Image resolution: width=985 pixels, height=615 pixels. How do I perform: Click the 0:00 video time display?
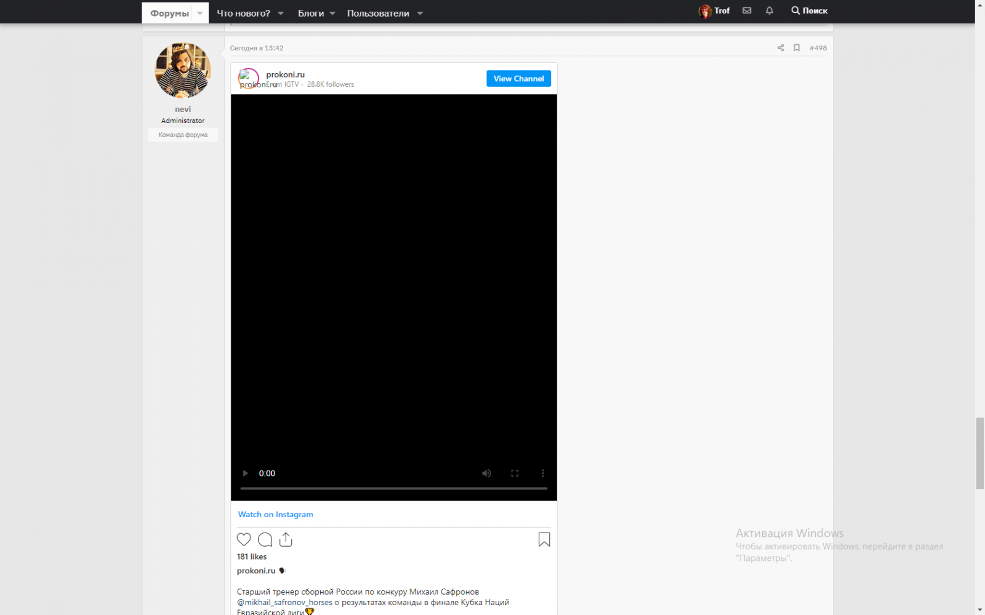pos(267,474)
